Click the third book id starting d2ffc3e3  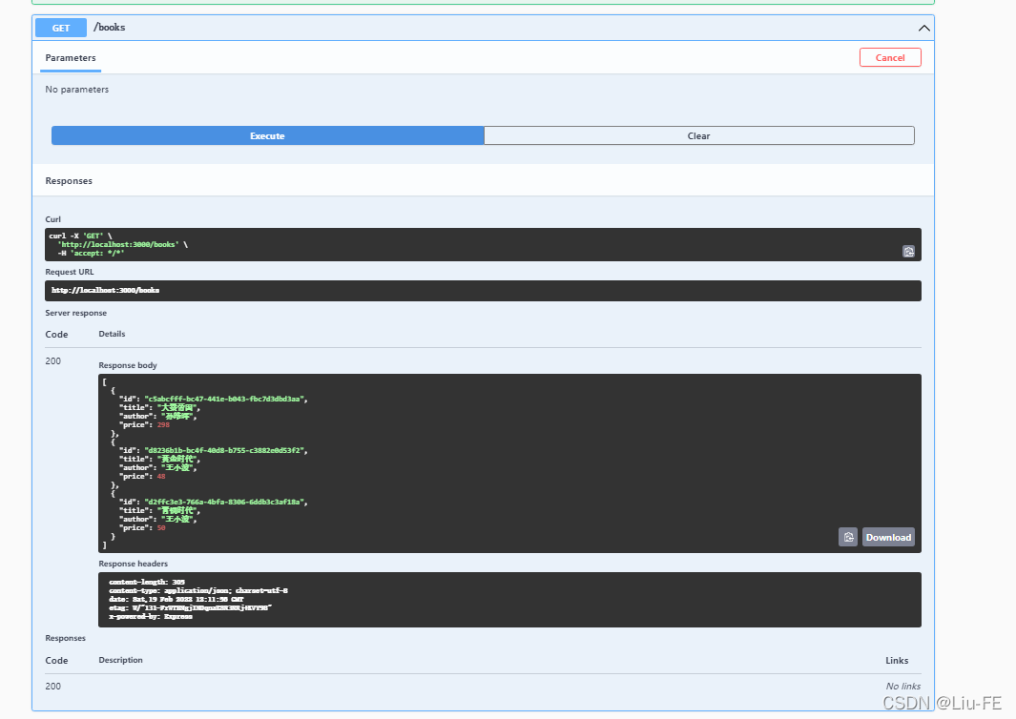click(225, 502)
